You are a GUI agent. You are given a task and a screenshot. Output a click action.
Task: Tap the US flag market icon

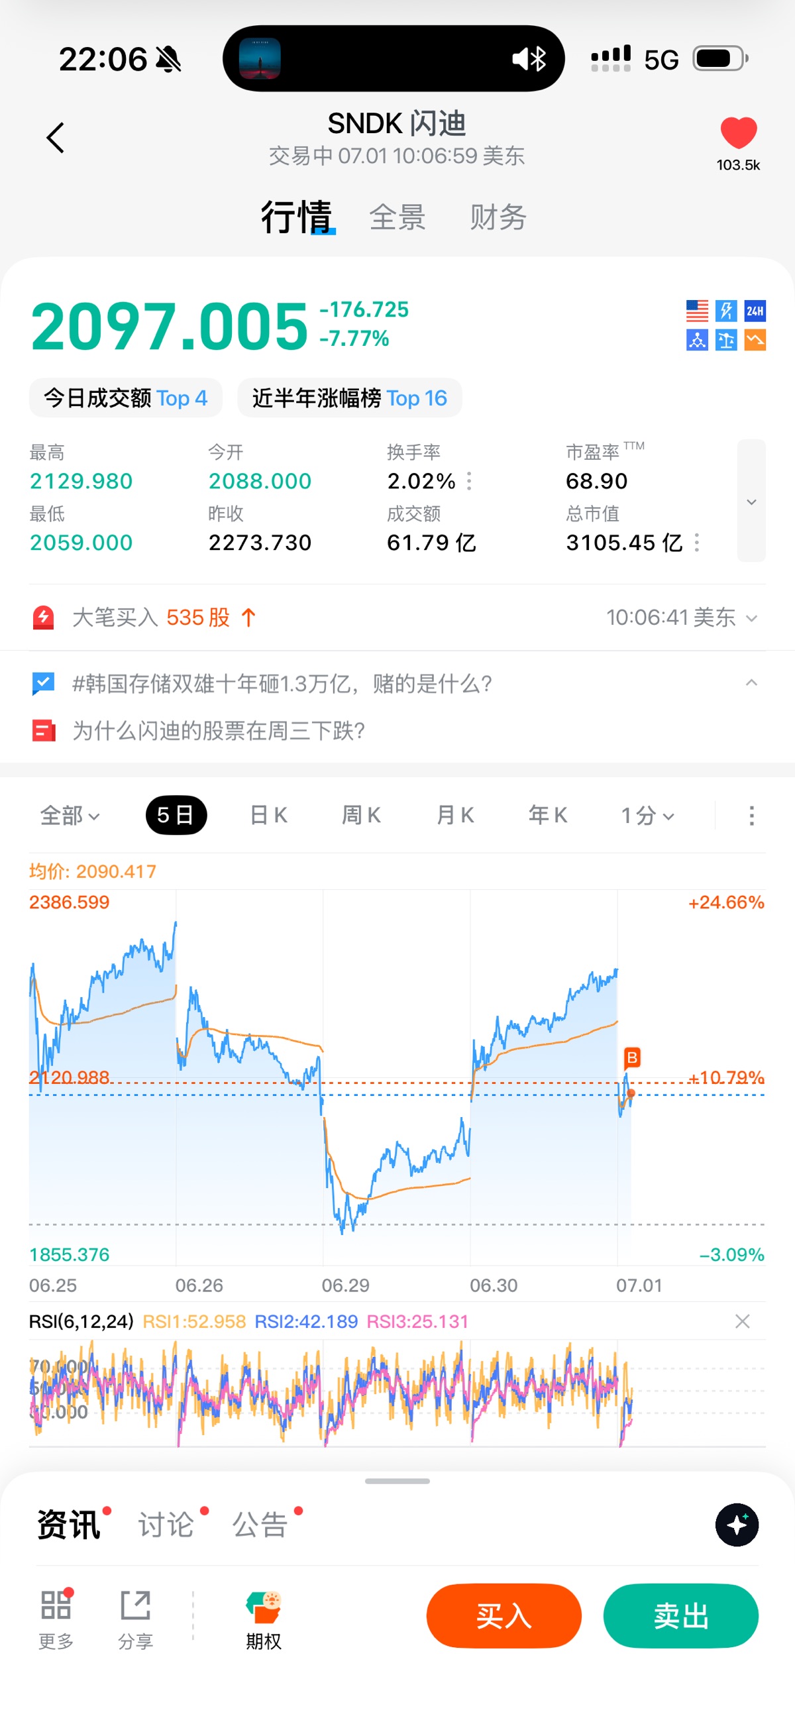tap(697, 311)
